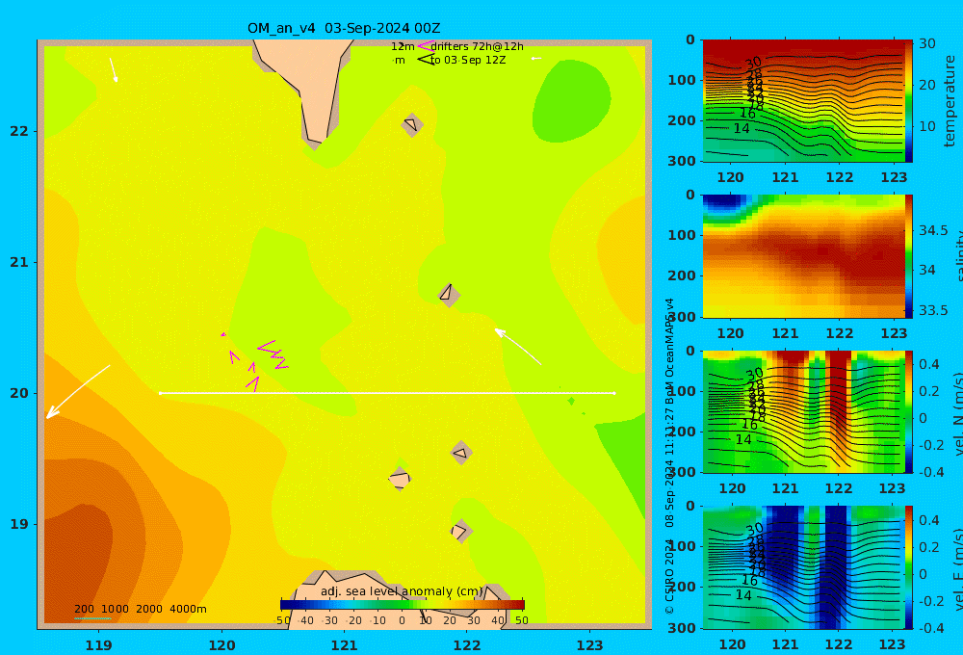Click the 'to 03 Sep 12Z' legend text
This screenshot has width=963, height=655.
[468, 60]
